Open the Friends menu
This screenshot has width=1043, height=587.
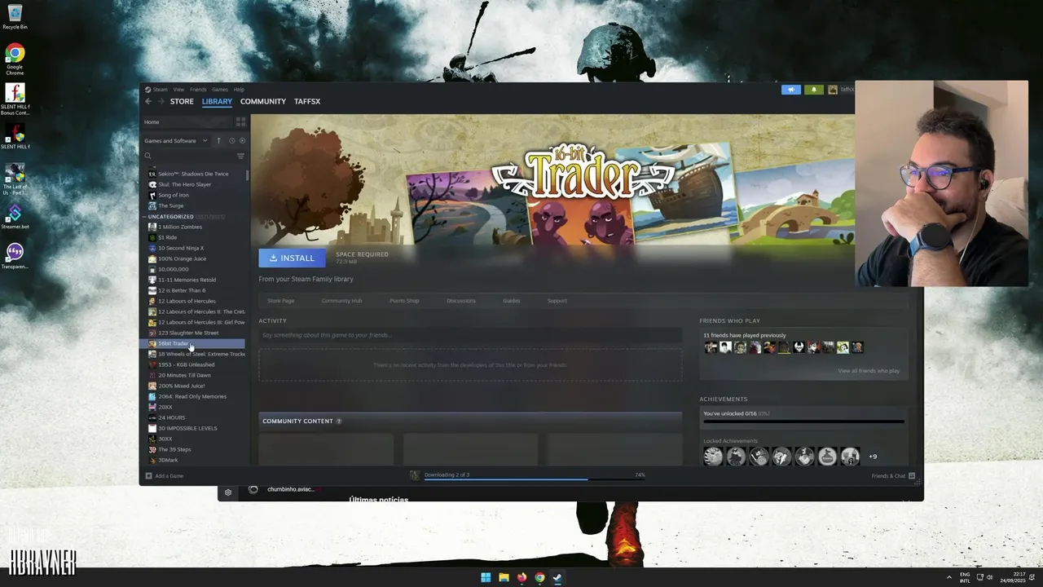point(198,90)
